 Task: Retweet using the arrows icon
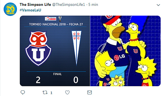tap(45, 93)
